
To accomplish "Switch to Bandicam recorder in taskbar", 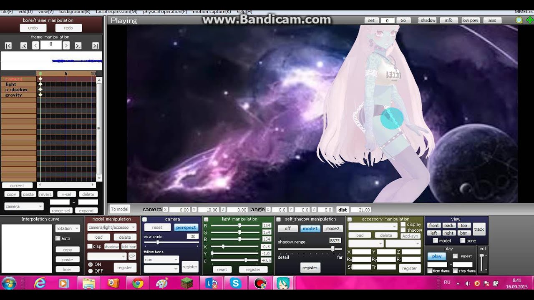I will (260, 283).
